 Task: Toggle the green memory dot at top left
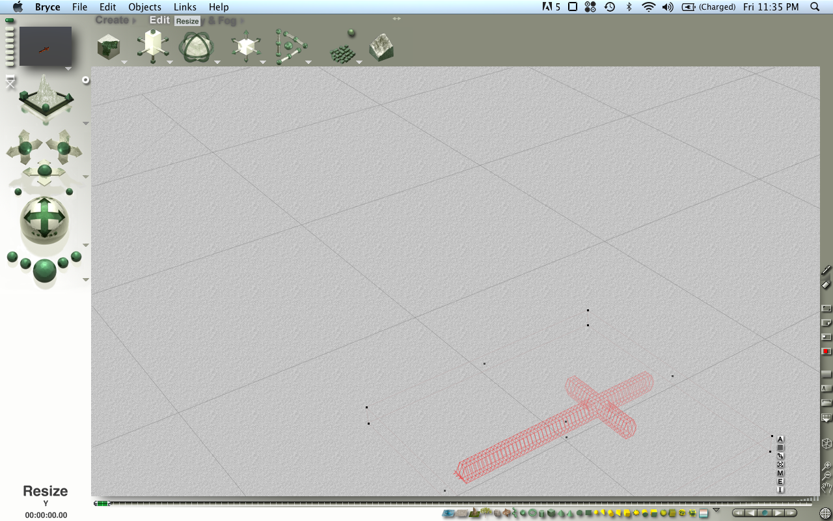[9, 21]
